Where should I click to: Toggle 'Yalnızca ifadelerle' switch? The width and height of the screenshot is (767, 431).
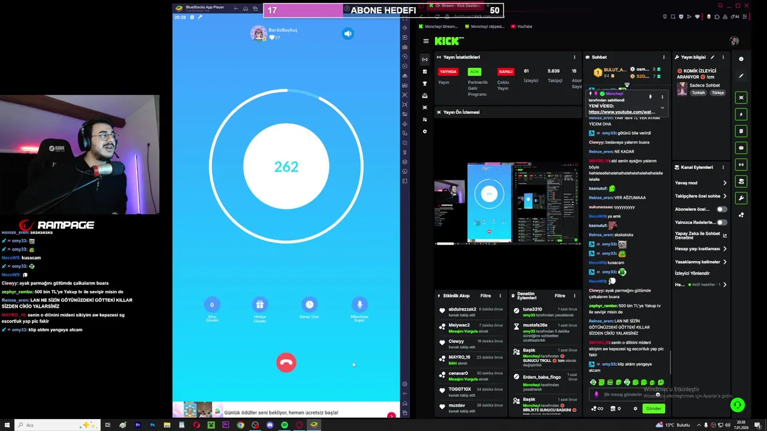click(x=722, y=222)
